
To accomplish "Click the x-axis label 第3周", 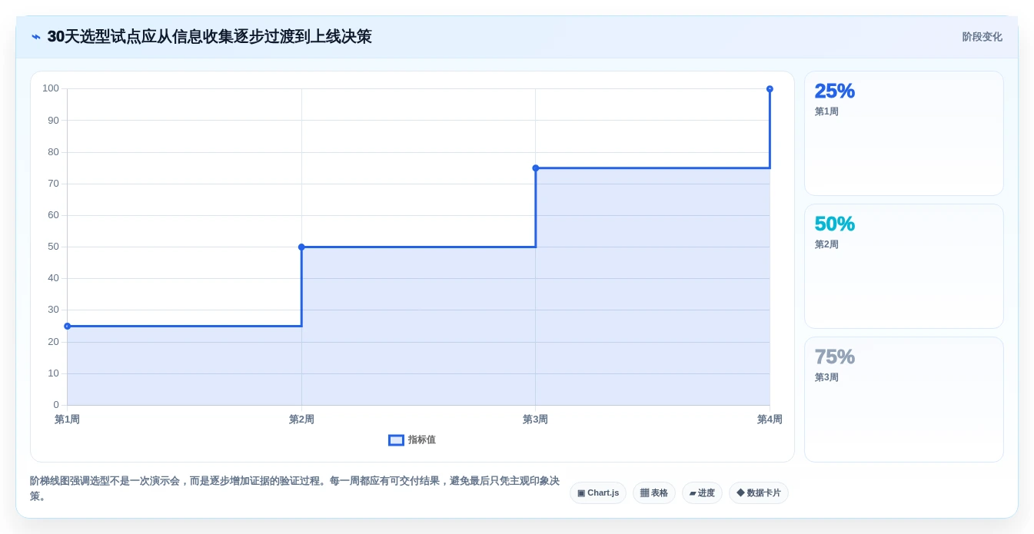I will [x=535, y=420].
